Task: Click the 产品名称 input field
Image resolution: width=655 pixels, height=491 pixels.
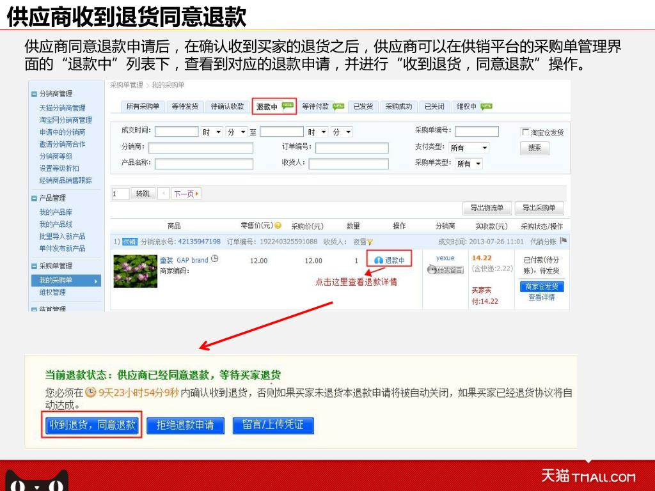Action: pyautogui.click(x=204, y=164)
